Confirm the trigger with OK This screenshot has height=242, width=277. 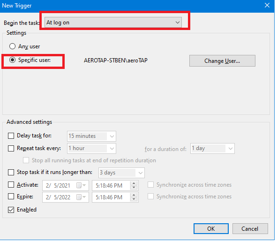pos(211,229)
